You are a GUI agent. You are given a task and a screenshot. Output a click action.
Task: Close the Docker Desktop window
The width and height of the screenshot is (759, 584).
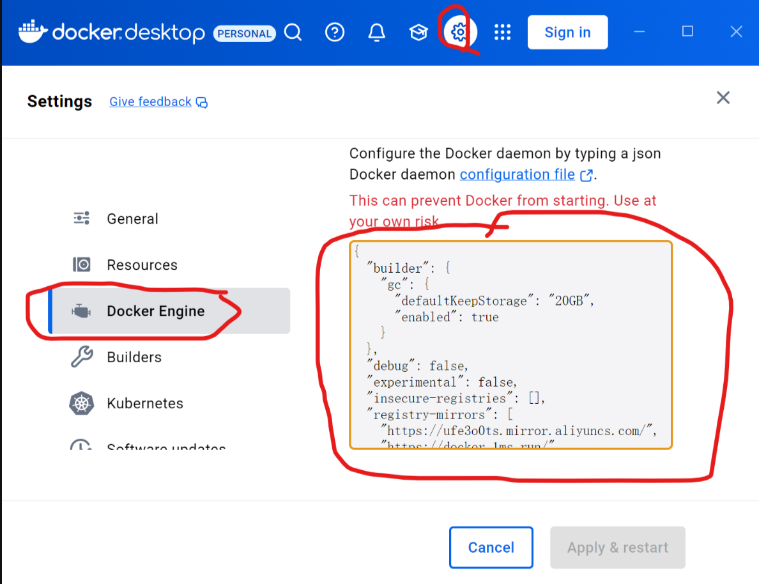coord(736,32)
